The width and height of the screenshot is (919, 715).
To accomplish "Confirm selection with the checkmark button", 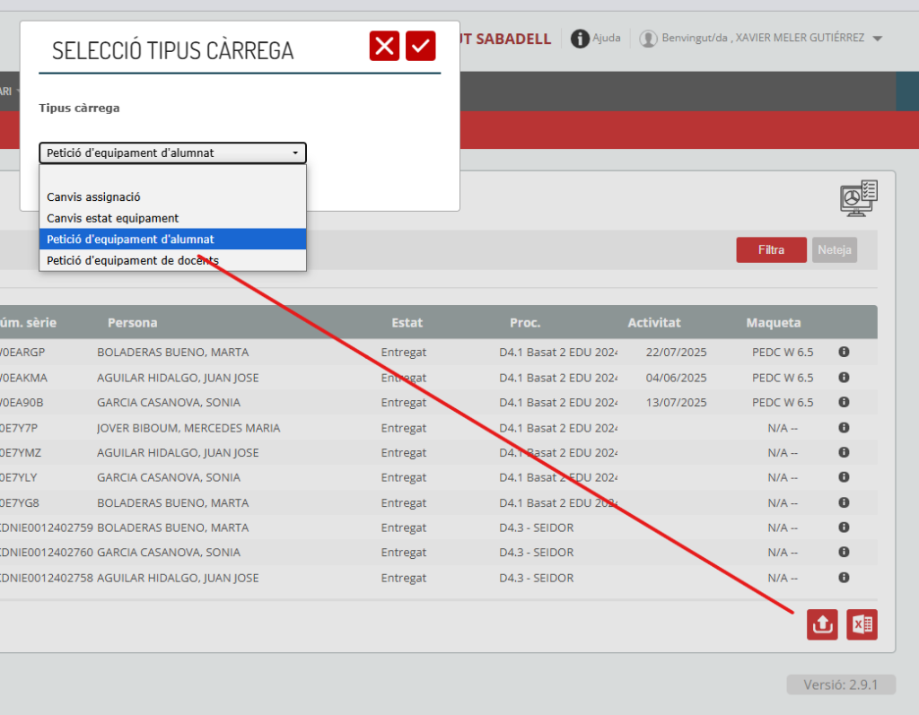I will 420,46.
